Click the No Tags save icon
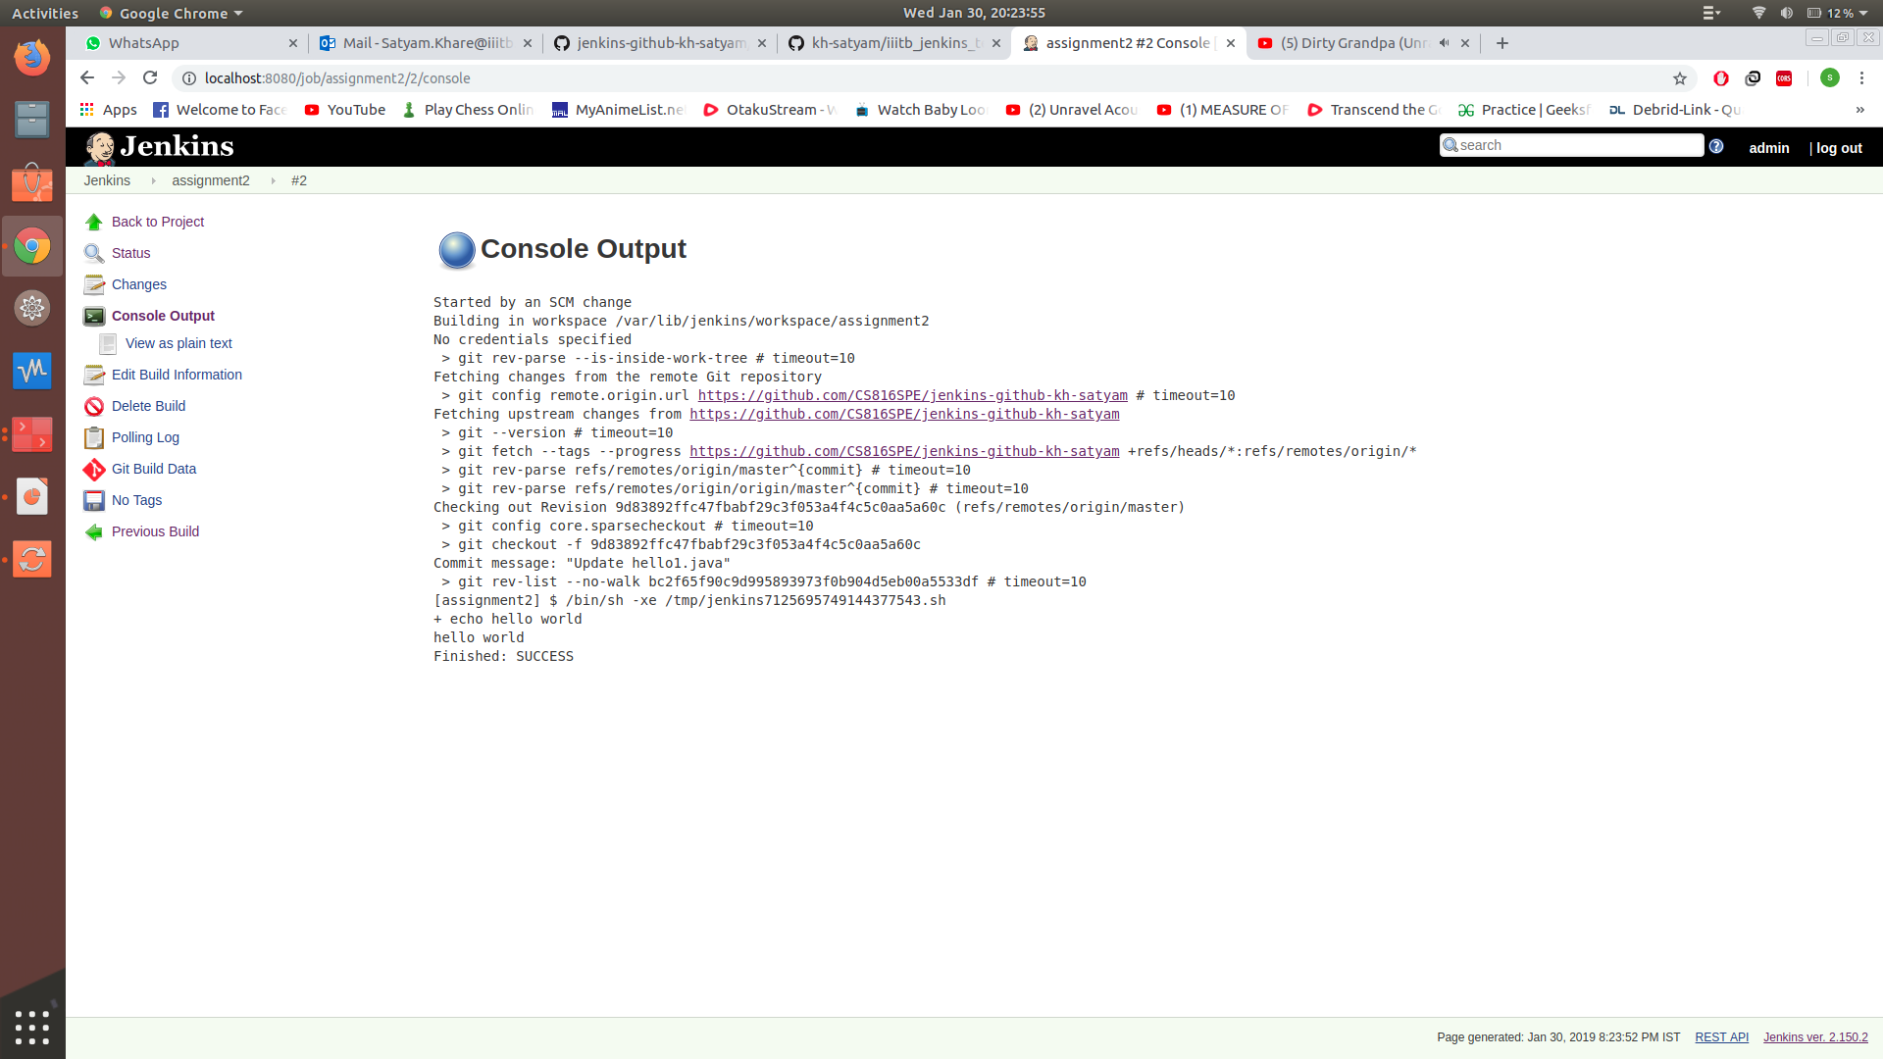This screenshot has width=1883, height=1059. pos(94,501)
